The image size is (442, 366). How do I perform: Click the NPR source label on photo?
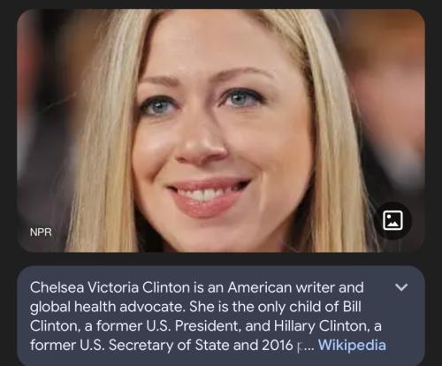(x=41, y=233)
